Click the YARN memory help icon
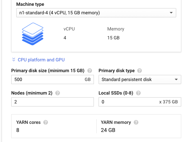The image size is (189, 142). [x=136, y=122]
